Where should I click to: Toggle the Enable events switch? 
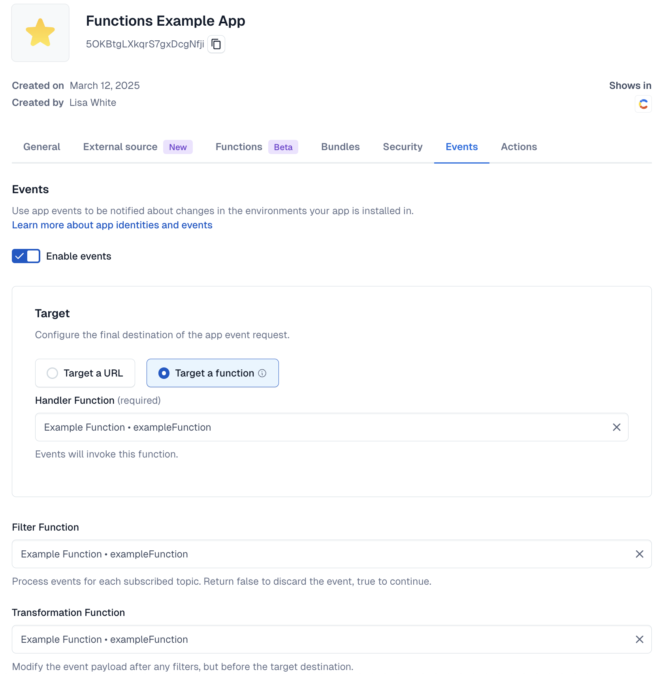[26, 256]
